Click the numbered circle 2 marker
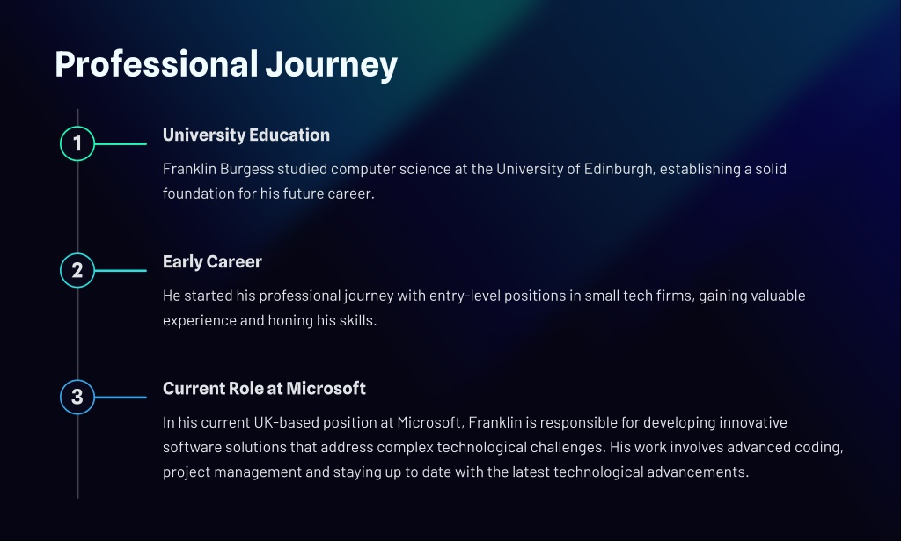This screenshot has width=901, height=541. 77,271
